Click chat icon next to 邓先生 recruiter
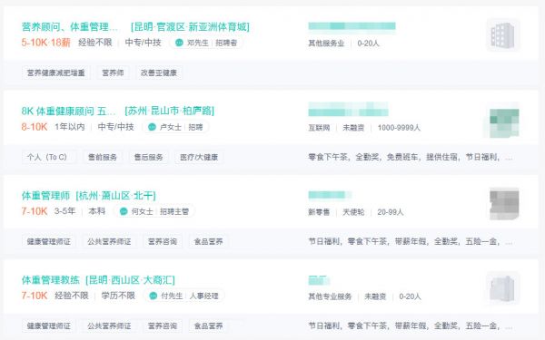This screenshot has height=340, width=545. [179, 43]
